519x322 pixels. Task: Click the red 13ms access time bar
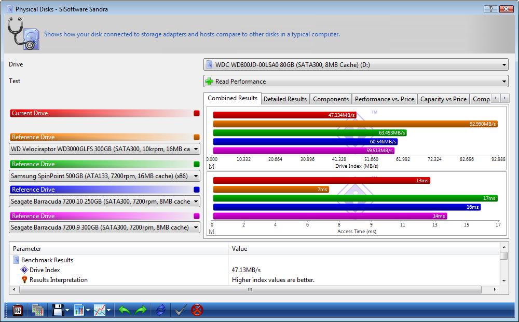[x=322, y=181]
